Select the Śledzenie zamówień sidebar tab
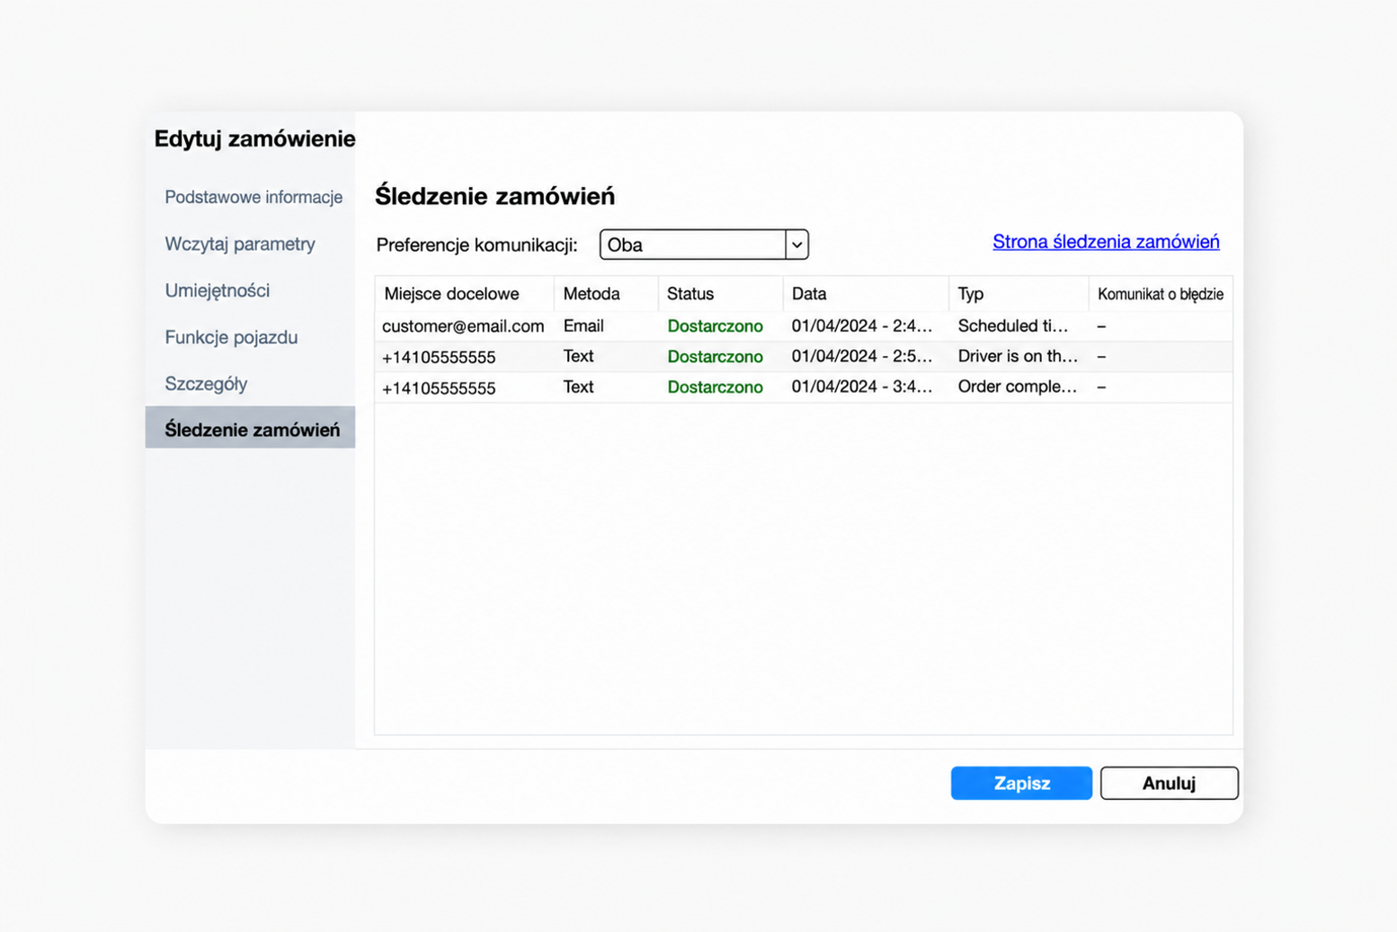The height and width of the screenshot is (932, 1397). coord(250,428)
